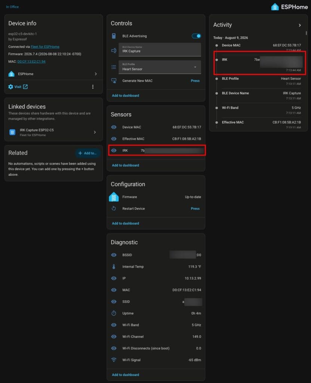Click the Uptime timer icon

coord(114,313)
